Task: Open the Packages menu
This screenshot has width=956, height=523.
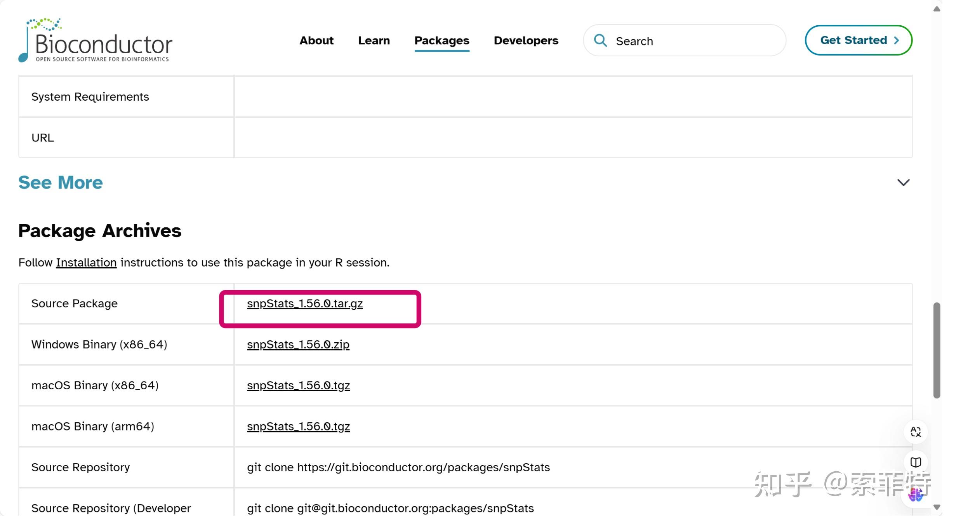Action: click(441, 40)
